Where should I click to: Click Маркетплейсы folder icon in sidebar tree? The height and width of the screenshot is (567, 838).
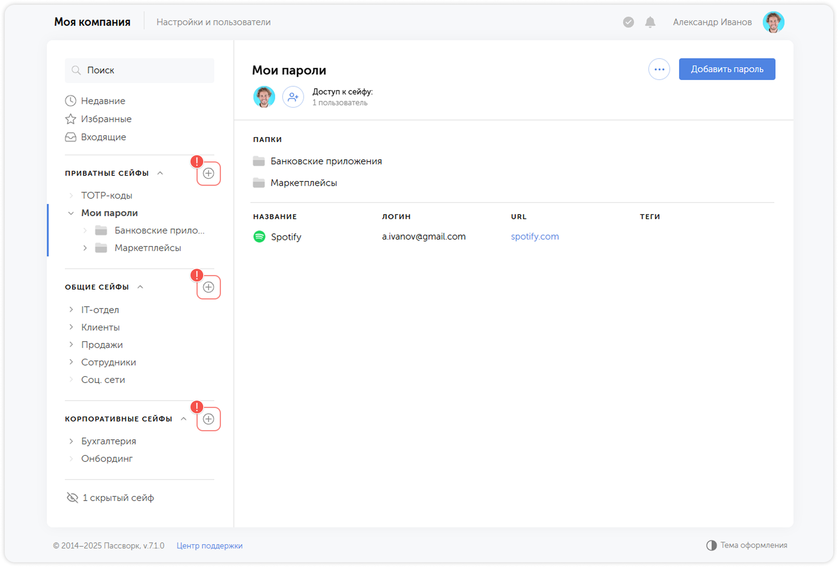[101, 248]
